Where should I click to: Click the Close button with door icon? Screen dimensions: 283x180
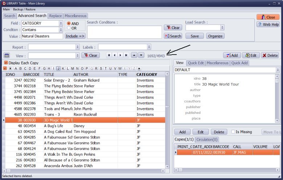pos(268,17)
